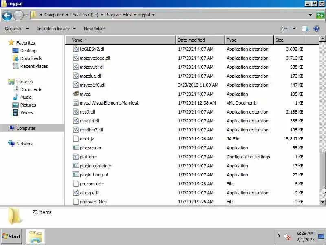Click the libGLESv2.dll file icon
326x245 pixels.
tap(76, 49)
